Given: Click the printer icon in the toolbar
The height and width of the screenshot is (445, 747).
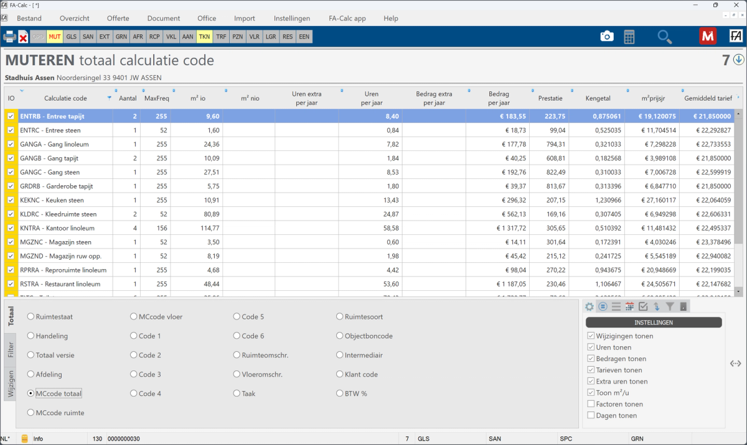Looking at the screenshot, I should point(9,37).
